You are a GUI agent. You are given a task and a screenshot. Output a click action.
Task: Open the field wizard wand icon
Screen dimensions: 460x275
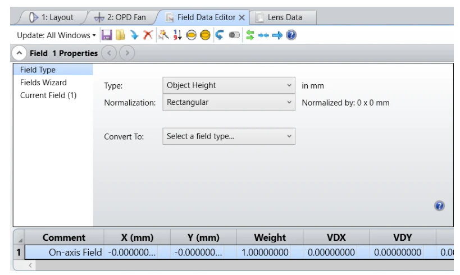pos(163,35)
